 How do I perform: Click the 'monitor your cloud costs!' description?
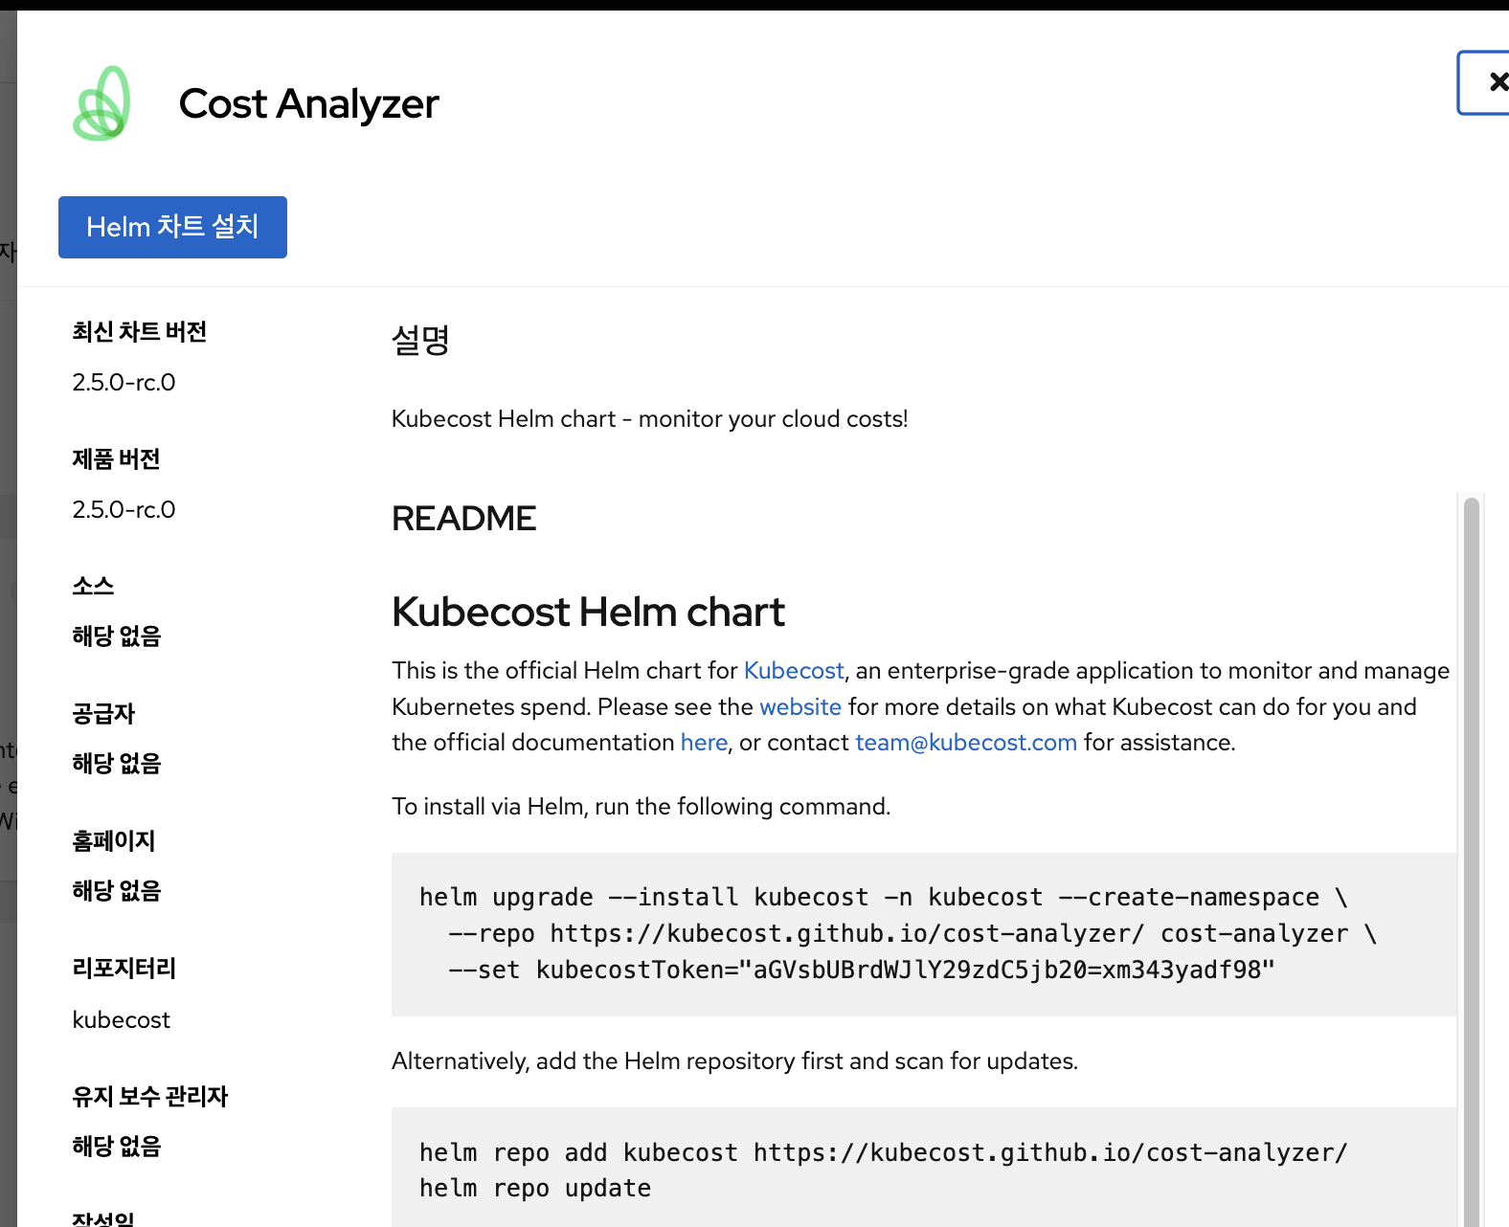pyautogui.click(x=650, y=418)
